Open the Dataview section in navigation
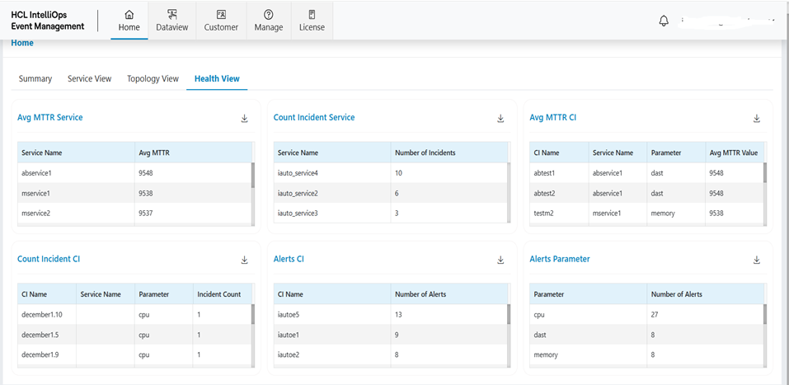Image resolution: width=789 pixels, height=385 pixels. (171, 21)
